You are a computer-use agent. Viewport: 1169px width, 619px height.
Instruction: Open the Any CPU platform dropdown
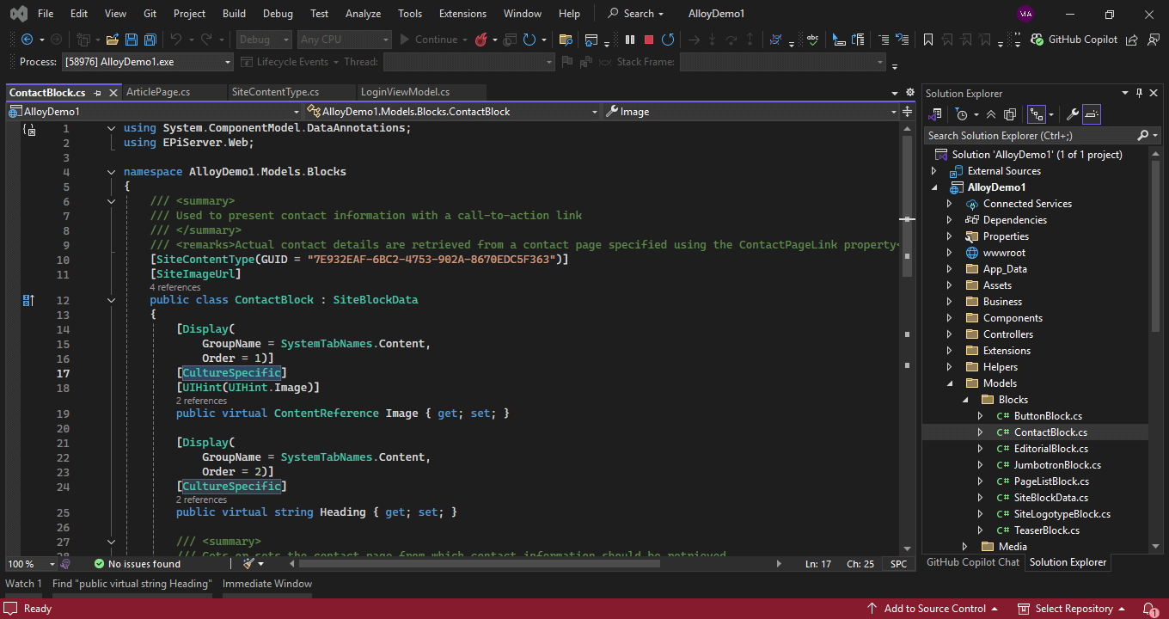coord(344,39)
